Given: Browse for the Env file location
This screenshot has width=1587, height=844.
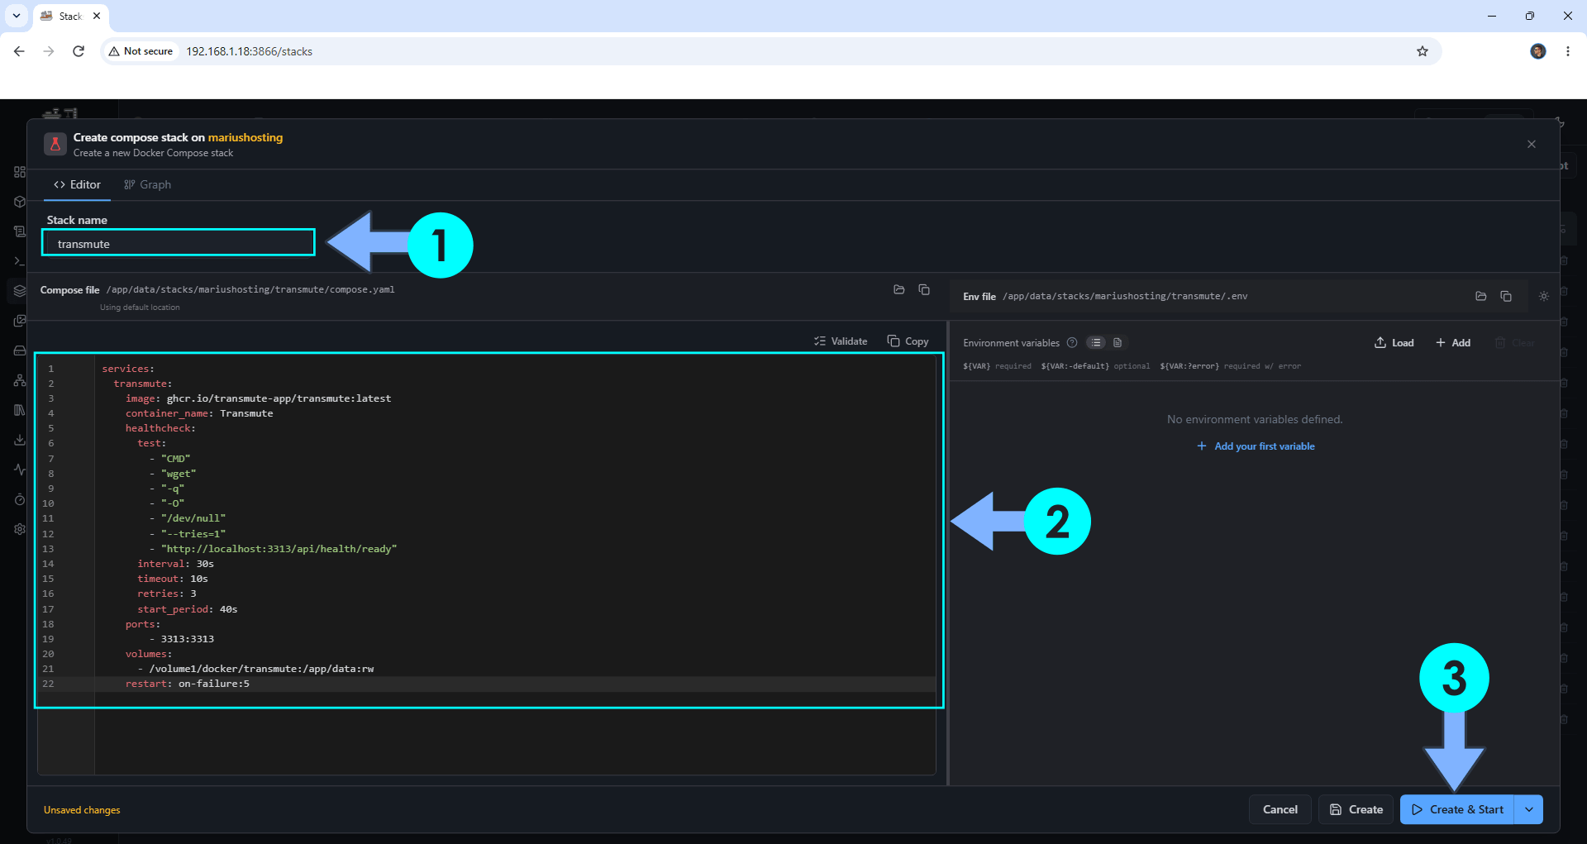Looking at the screenshot, I should click(x=1481, y=296).
